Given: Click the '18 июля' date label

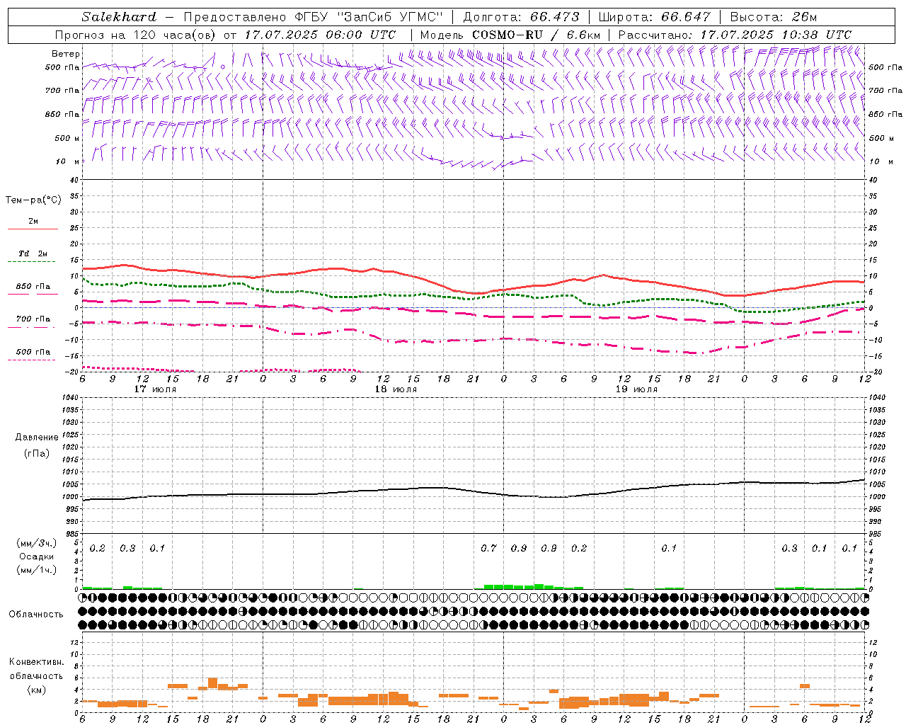Looking at the screenshot, I should pos(396,389).
